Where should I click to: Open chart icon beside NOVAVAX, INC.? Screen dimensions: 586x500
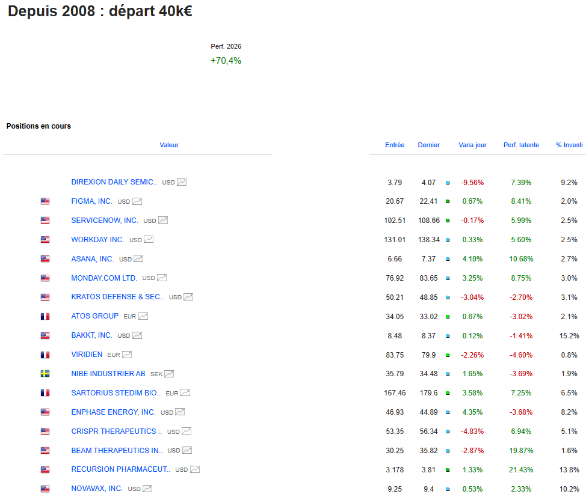[147, 489]
